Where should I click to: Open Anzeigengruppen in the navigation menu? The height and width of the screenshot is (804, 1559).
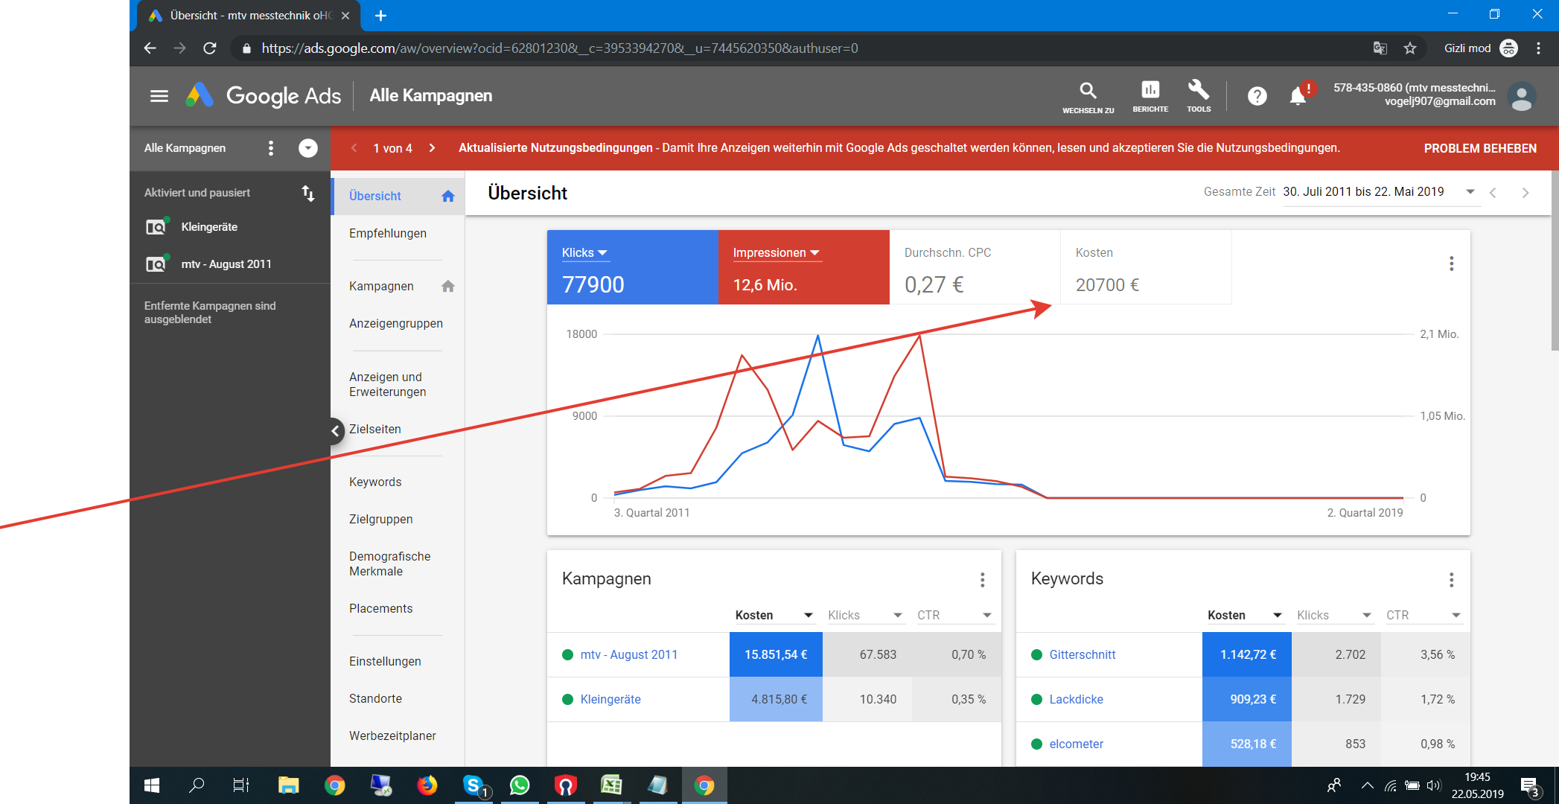pyautogui.click(x=396, y=324)
